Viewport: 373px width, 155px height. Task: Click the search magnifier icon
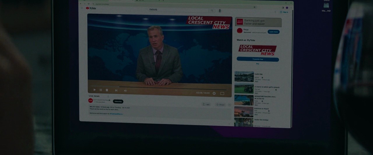[x=212, y=10]
